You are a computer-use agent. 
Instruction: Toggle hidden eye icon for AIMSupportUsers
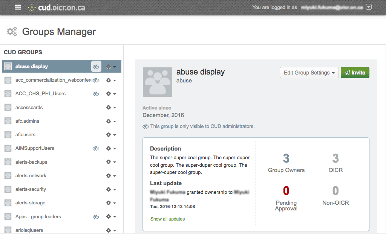tap(96, 148)
